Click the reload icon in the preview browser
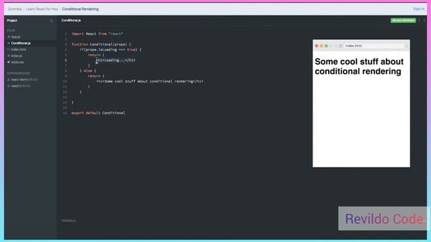The width and height of the screenshot is (431, 242). pyautogui.click(x=340, y=46)
